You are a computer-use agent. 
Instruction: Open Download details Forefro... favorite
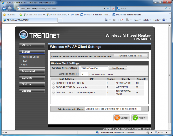(95, 15)
